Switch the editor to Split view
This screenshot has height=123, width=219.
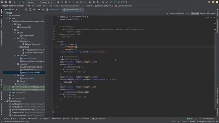click(x=203, y=14)
